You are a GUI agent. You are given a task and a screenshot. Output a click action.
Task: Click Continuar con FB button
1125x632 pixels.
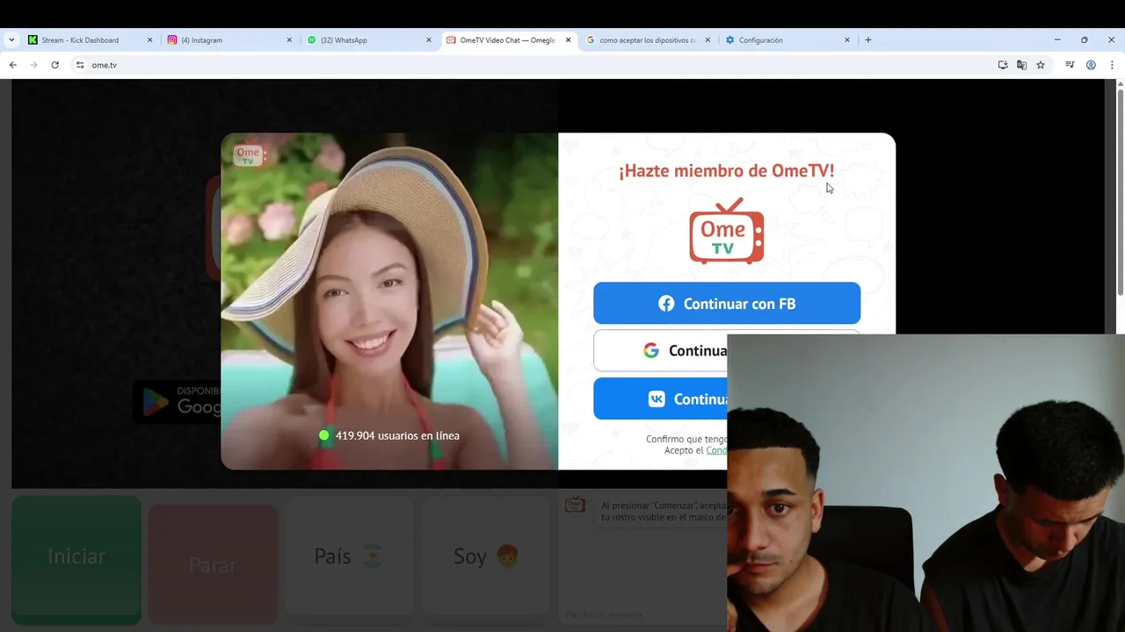[727, 304]
